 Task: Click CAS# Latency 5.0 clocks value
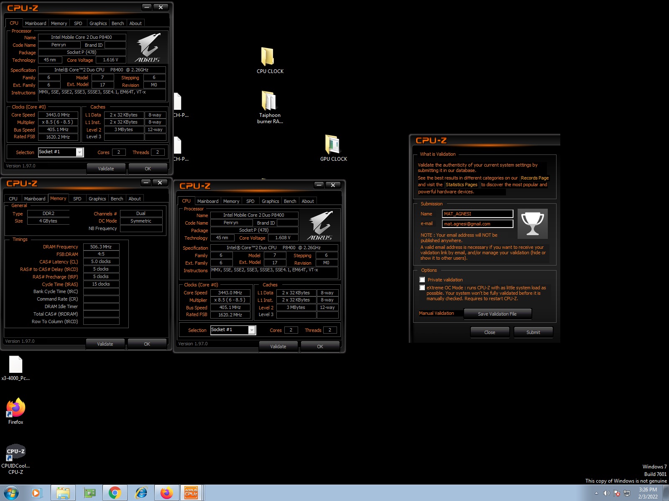101,261
